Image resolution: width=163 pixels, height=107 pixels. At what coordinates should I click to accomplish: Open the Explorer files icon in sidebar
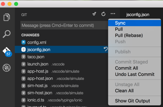point(7,17)
